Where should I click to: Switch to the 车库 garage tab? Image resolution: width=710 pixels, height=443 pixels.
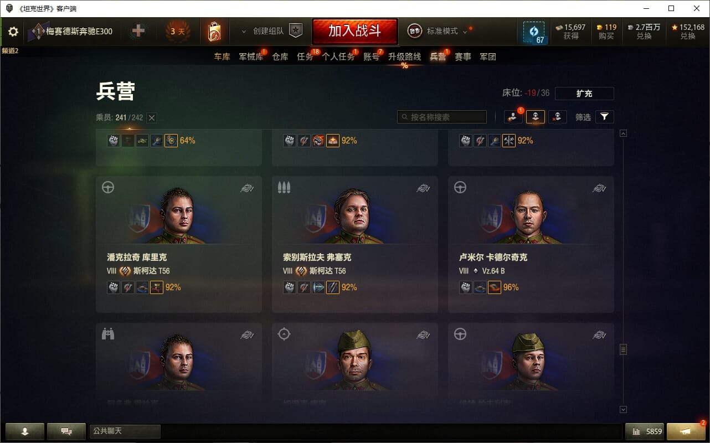(222, 56)
